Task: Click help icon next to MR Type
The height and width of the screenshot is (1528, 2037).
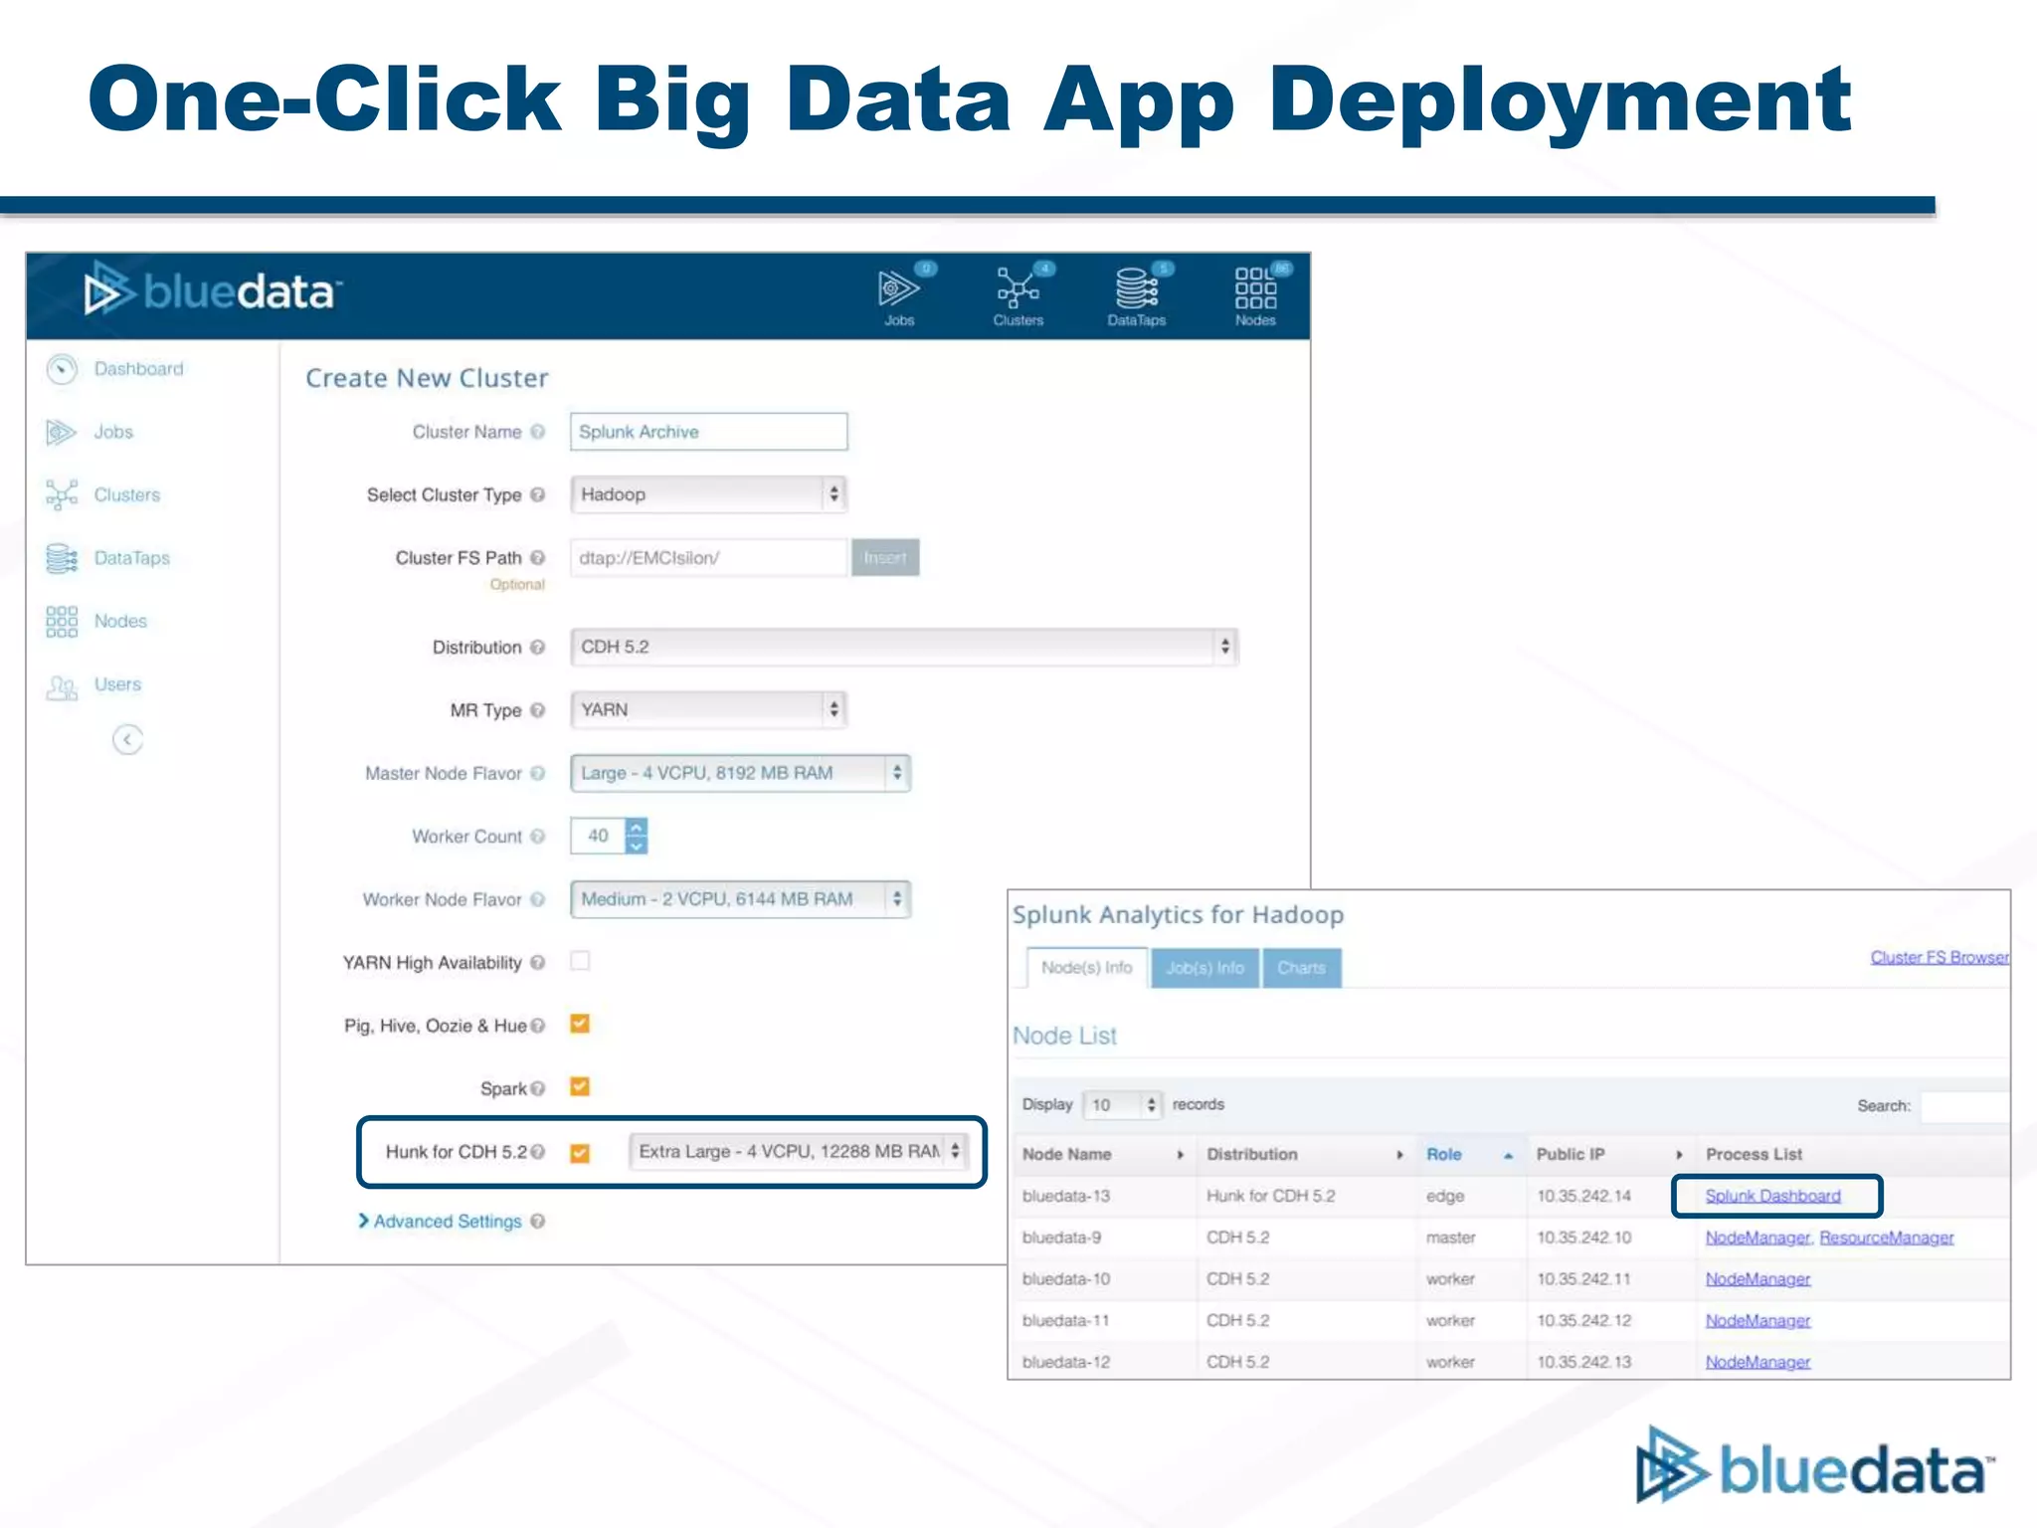Action: pos(538,710)
